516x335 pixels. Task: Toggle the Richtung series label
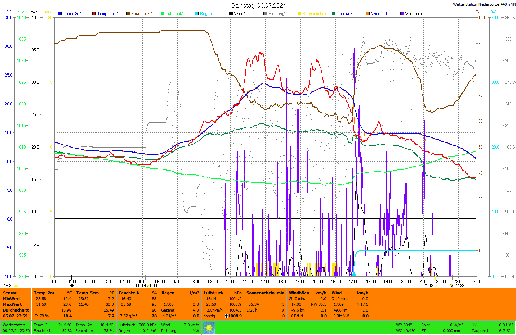[x=276, y=14]
